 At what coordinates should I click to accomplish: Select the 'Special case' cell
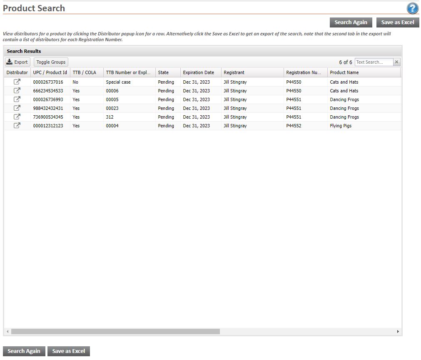130,82
